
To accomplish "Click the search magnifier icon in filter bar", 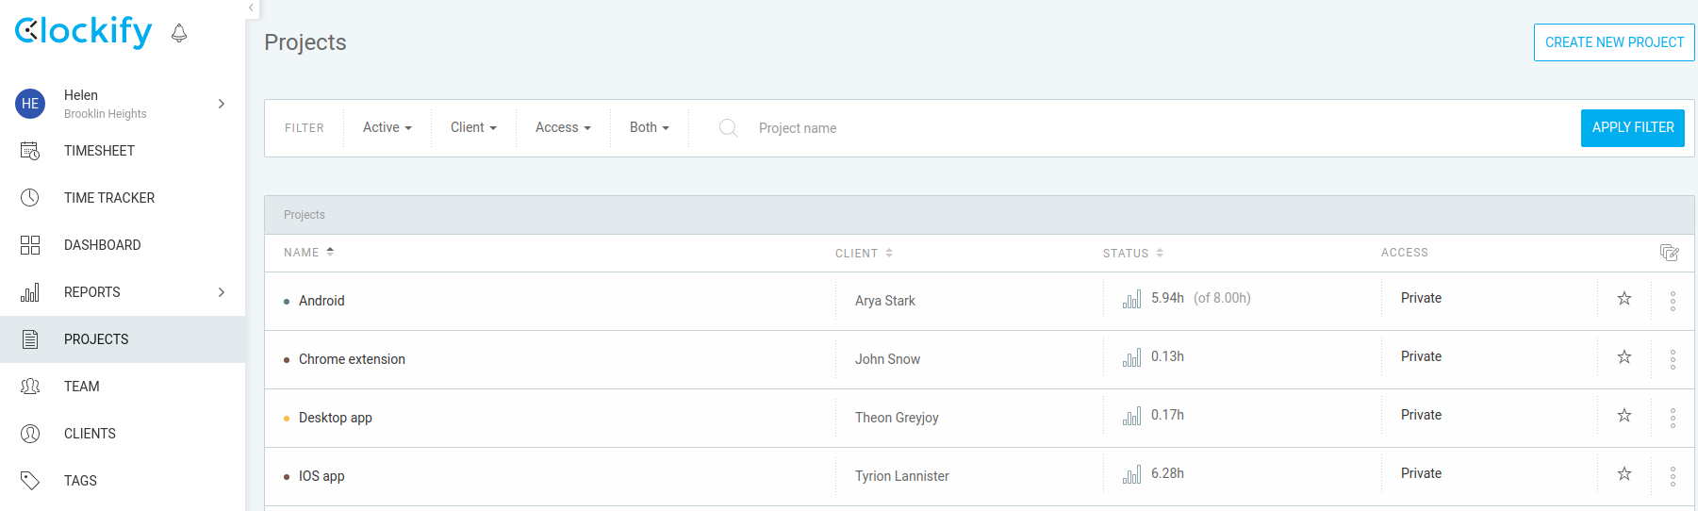I will (728, 127).
